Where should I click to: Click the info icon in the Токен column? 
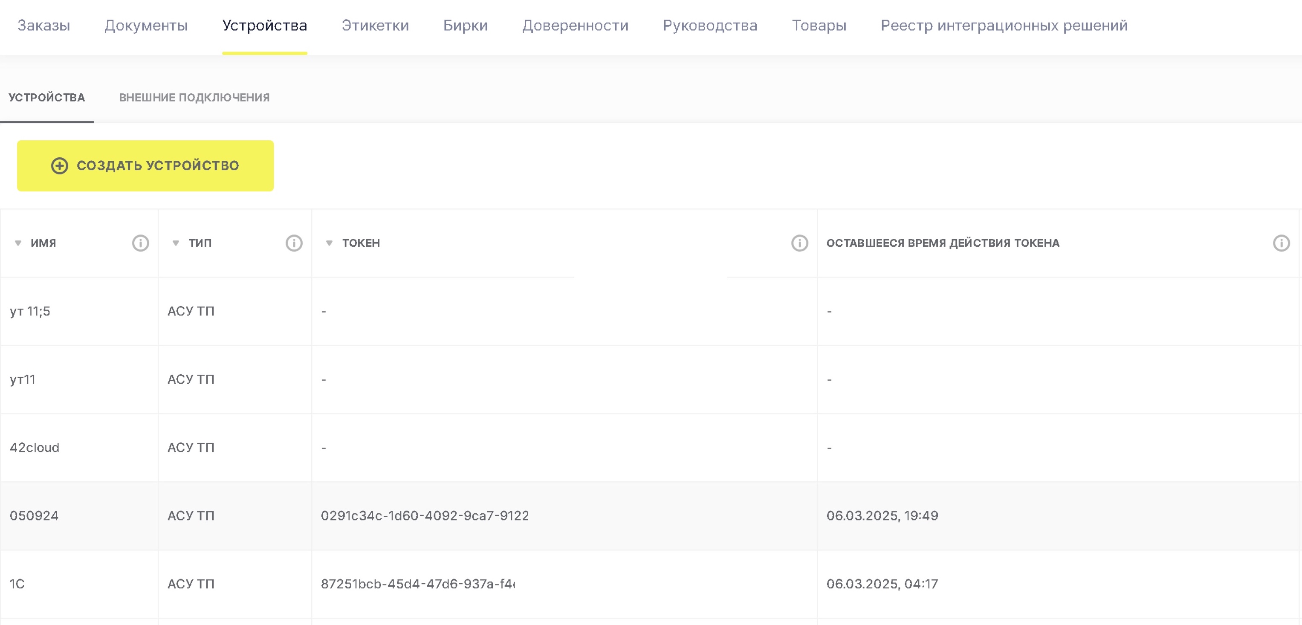tap(800, 243)
